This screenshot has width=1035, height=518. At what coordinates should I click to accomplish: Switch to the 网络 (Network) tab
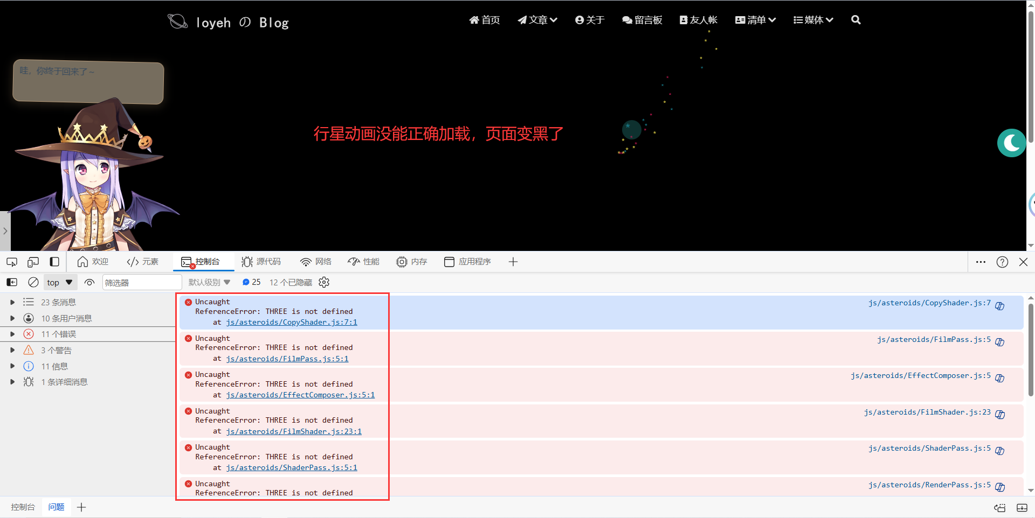(x=315, y=262)
